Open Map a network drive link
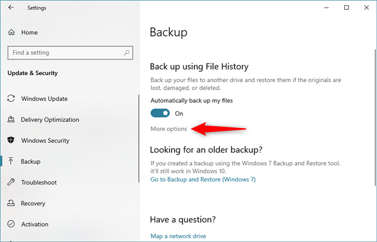The width and height of the screenshot is (377, 242). [x=178, y=236]
